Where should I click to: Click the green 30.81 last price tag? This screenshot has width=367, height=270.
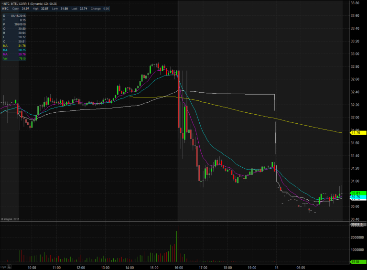[355, 193]
